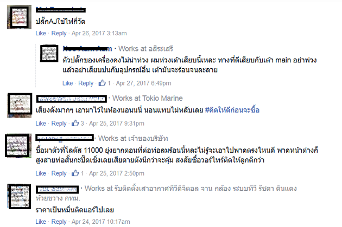This screenshot has height=227, width=342.
Task: Reply to the Apr 24, 2017 10:17am comment
Action: pyautogui.click(x=59, y=222)
